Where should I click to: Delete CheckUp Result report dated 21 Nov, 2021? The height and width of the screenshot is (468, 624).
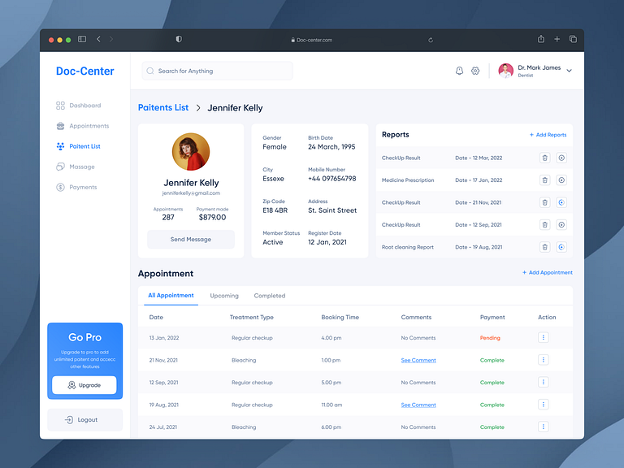[545, 202]
